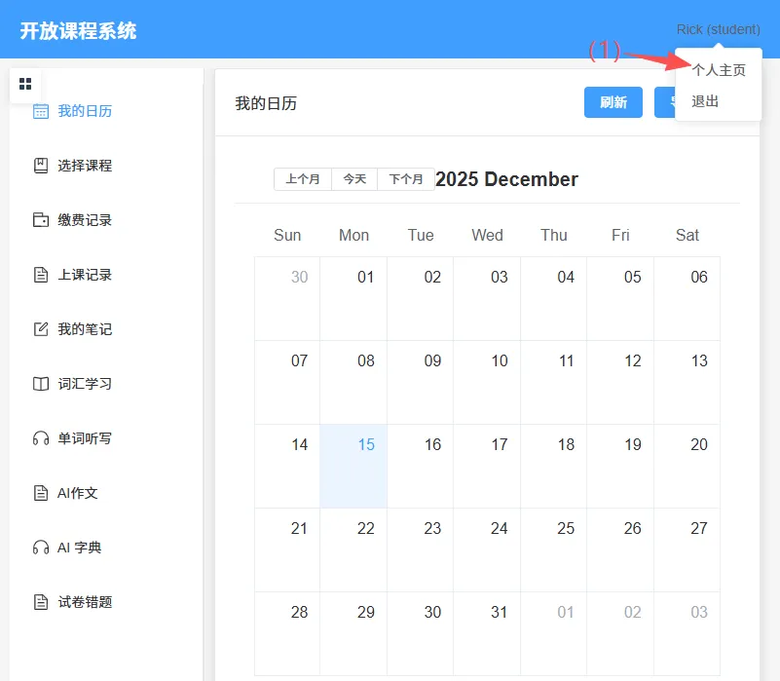This screenshot has height=681, width=780.
Task: Click the calendar icon beside 我的日历
Action: click(41, 111)
